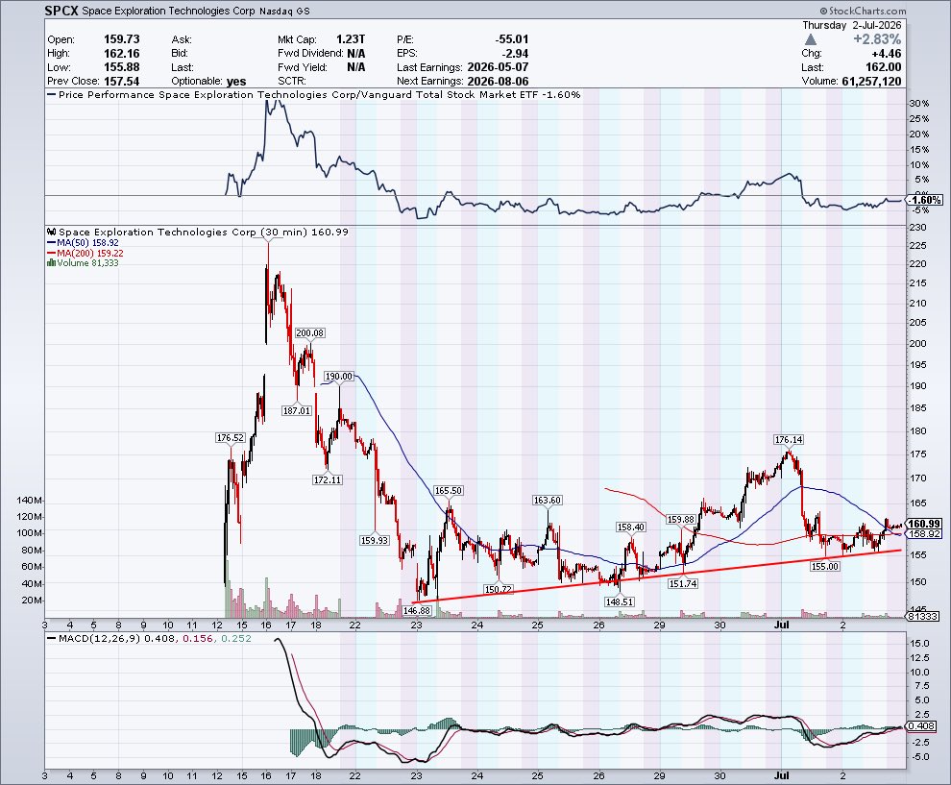Click the 176.14 peak label
The image size is (951, 785).
coord(789,439)
